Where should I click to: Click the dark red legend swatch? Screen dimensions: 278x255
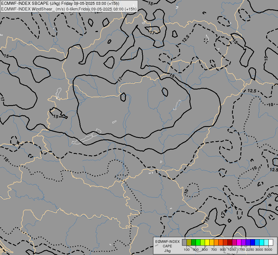tap(230, 242)
